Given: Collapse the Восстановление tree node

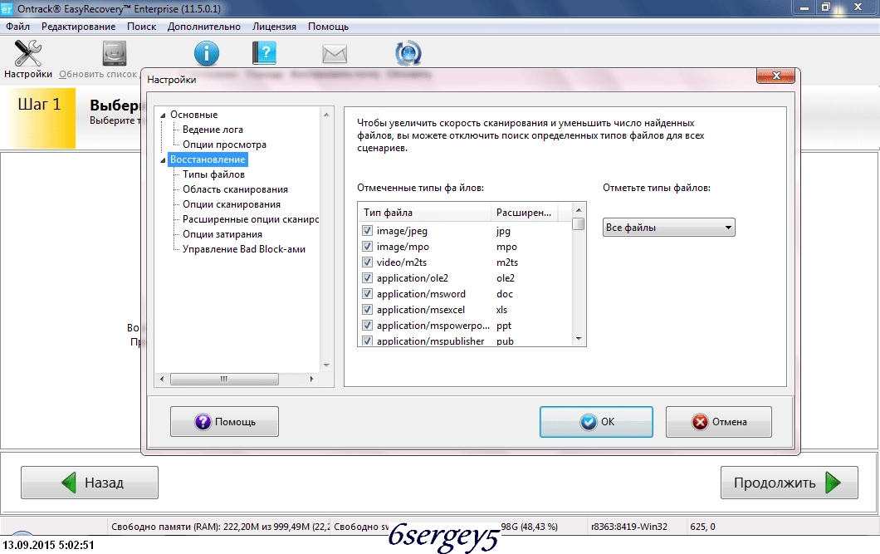Looking at the screenshot, I should click(163, 160).
